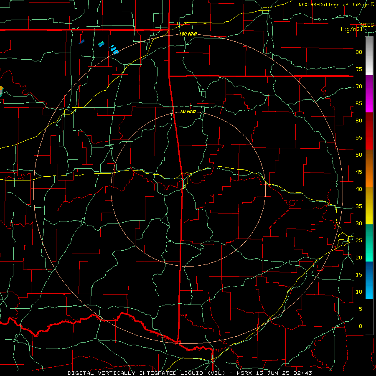Click the legend value 80

point(359,52)
